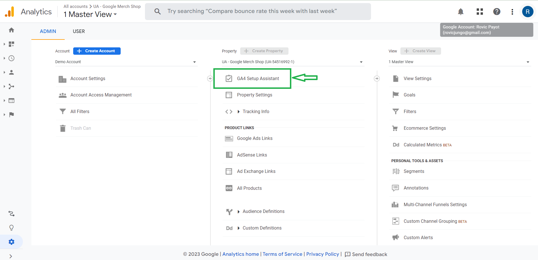Open Custom Channel Grouping
This screenshot has height=260, width=538.
point(435,221)
